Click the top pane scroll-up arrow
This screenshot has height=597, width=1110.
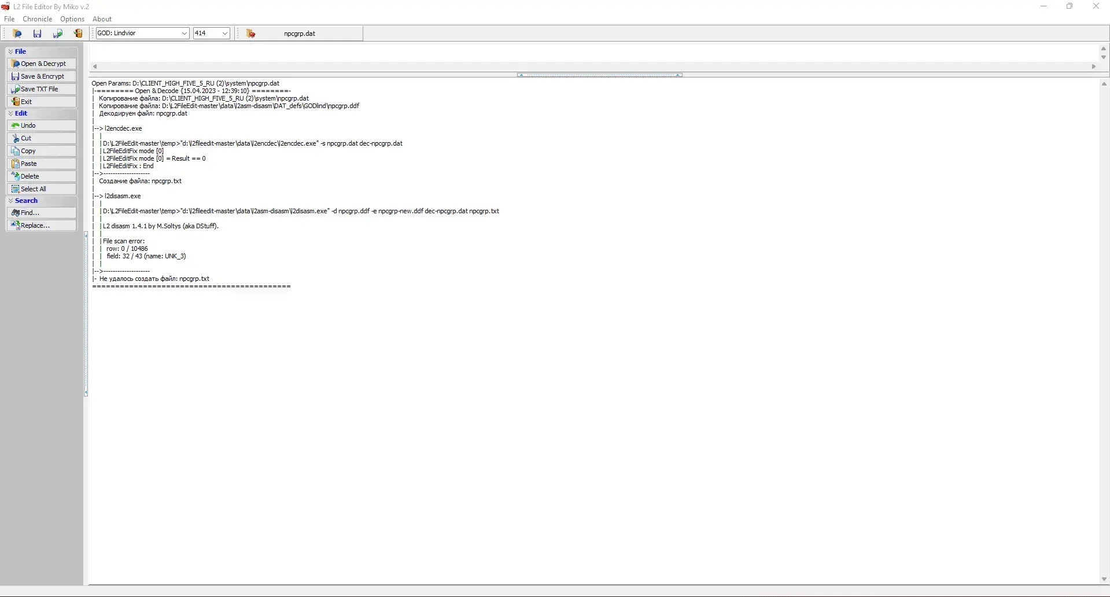point(1104,49)
